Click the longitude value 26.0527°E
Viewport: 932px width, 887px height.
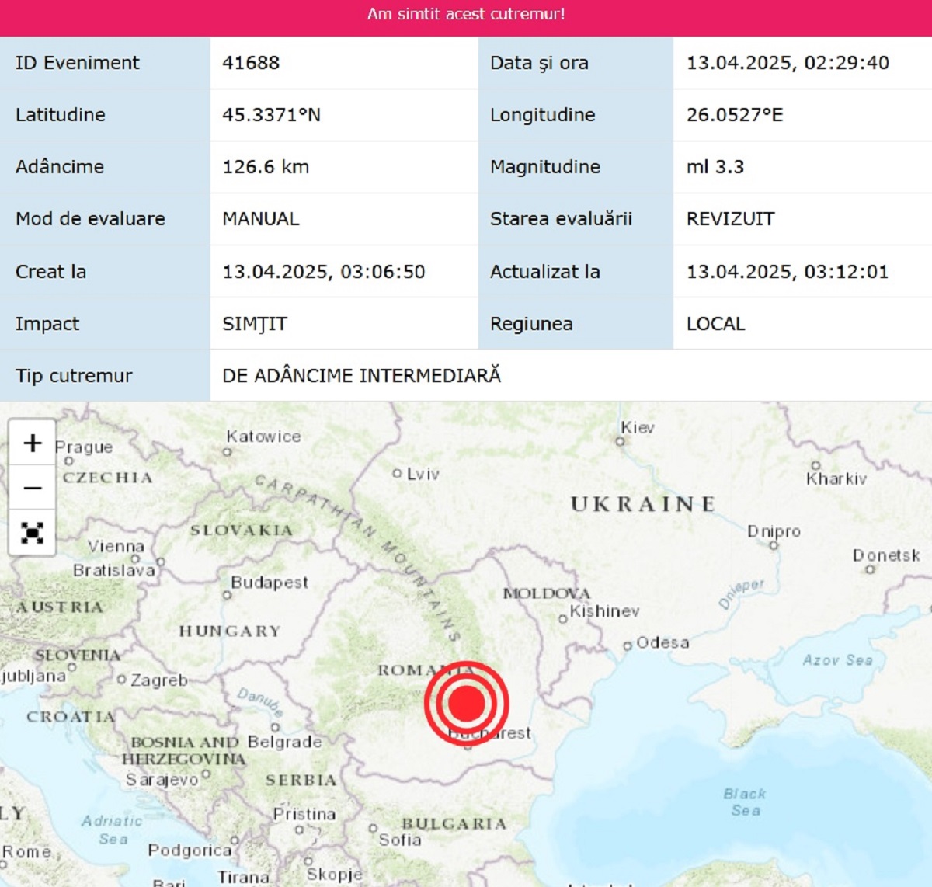coord(734,115)
